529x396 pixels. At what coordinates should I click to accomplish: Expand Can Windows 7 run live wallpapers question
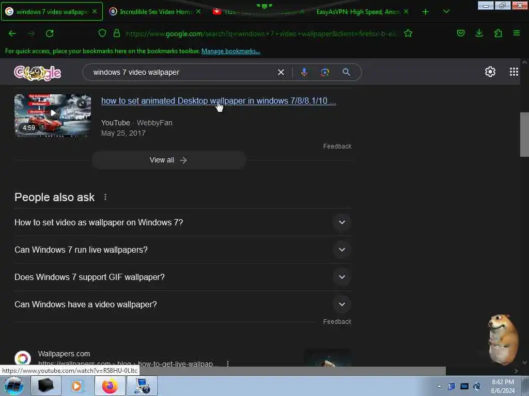click(183, 250)
